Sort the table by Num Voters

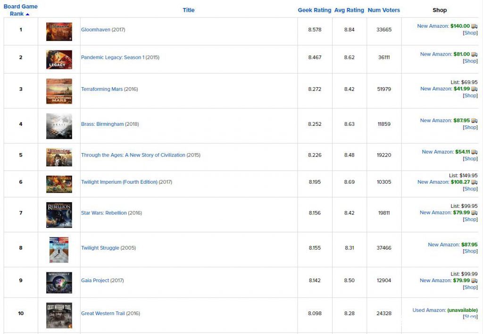[x=383, y=10]
